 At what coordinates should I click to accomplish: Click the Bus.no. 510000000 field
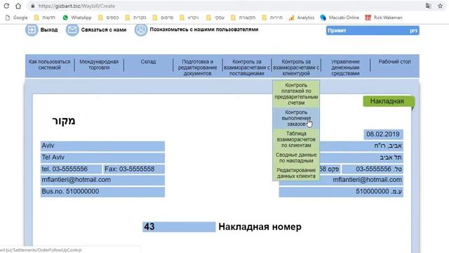pos(102,192)
